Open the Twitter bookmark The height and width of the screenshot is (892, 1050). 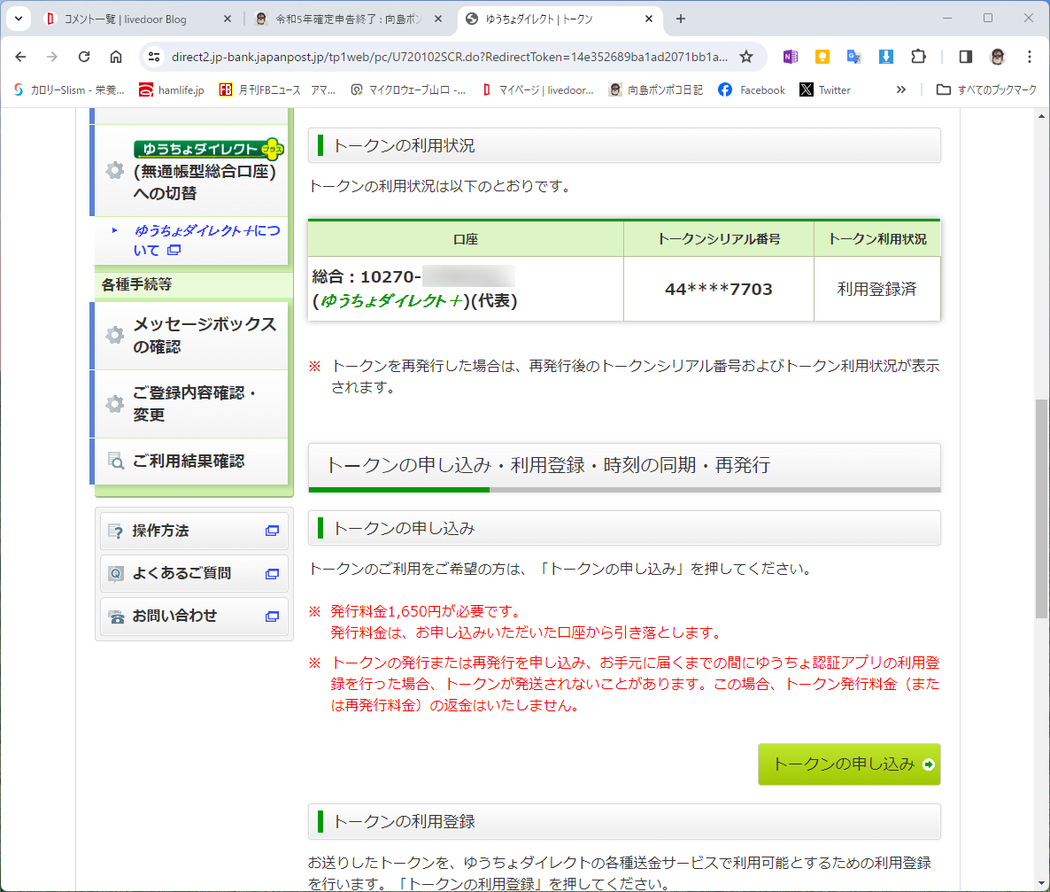[825, 89]
